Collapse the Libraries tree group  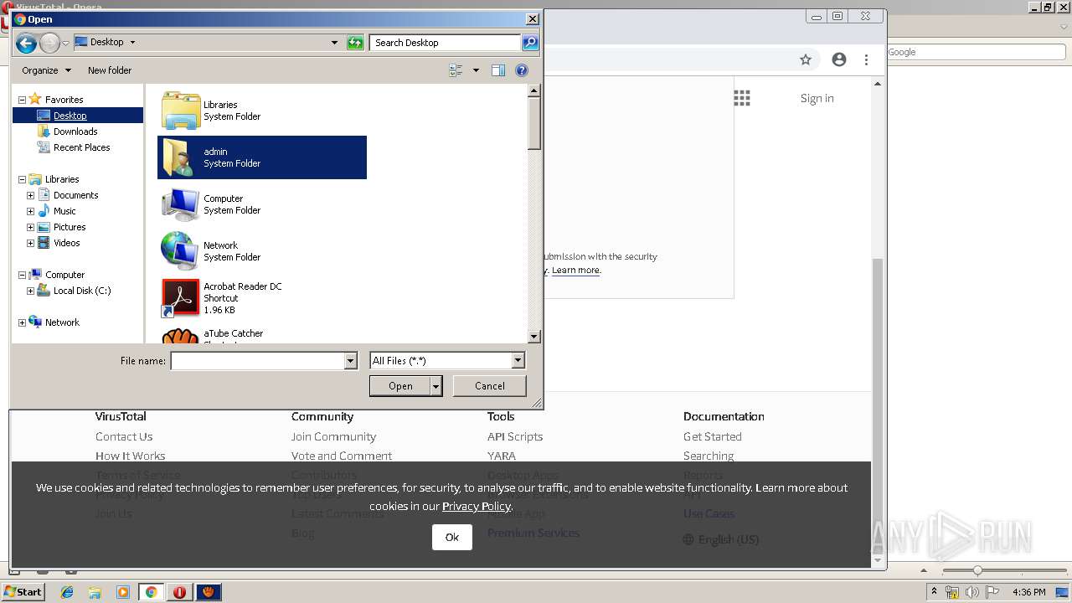[x=22, y=179]
